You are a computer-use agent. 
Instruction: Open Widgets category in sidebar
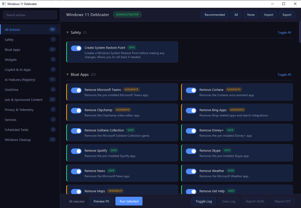point(30,60)
